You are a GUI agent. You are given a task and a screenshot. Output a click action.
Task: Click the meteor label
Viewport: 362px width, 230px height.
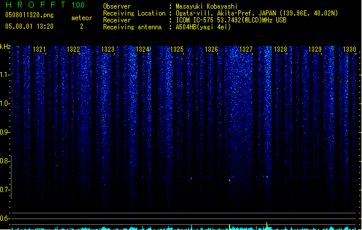coord(82,18)
